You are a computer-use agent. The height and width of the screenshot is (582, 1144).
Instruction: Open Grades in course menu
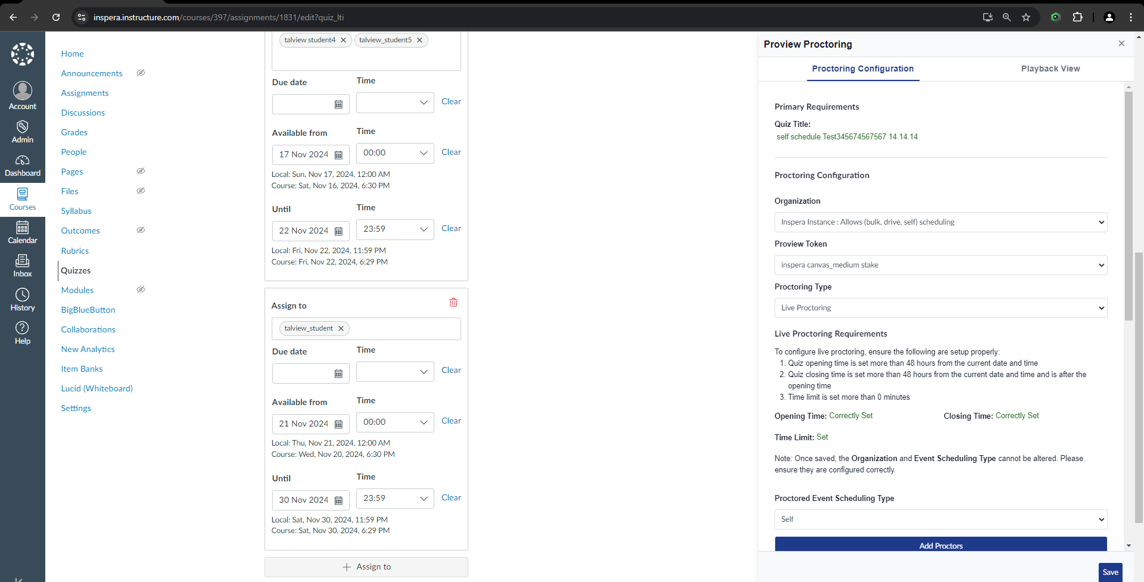tap(74, 132)
